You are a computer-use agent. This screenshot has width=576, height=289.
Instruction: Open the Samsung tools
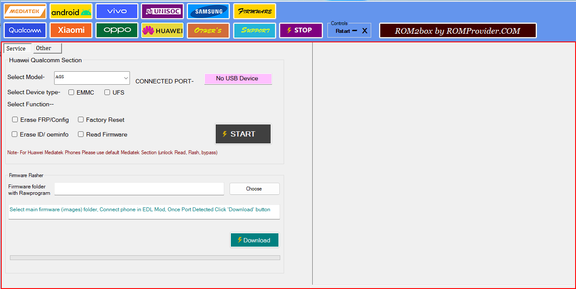(208, 11)
